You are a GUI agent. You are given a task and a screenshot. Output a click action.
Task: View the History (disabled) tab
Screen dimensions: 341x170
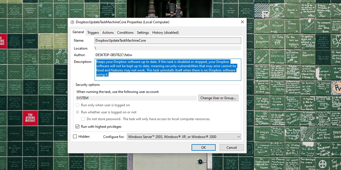pyautogui.click(x=165, y=33)
